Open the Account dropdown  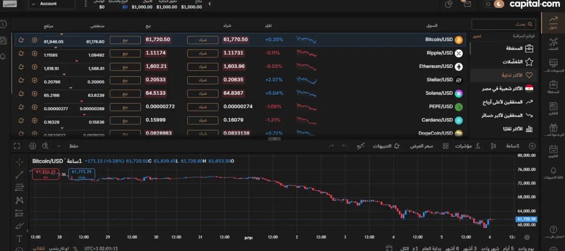(51, 4)
